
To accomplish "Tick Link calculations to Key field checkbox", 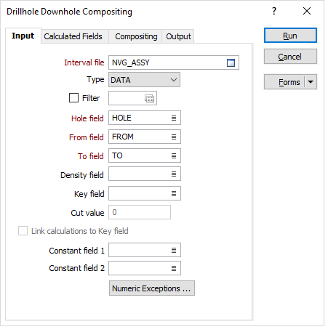I will pyautogui.click(x=23, y=231).
